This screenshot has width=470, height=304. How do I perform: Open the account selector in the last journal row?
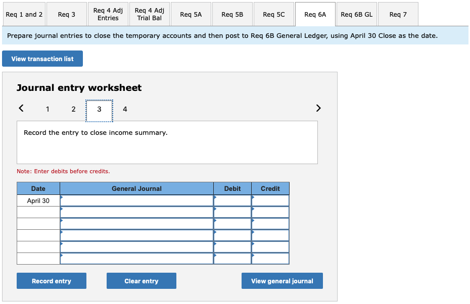(x=136, y=259)
